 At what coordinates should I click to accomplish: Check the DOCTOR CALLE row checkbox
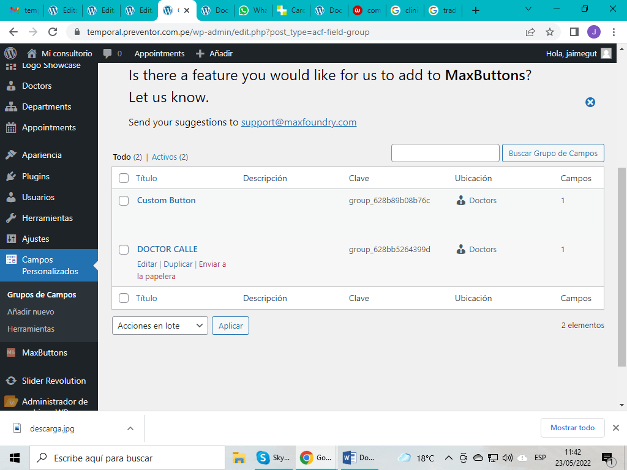pos(124,250)
